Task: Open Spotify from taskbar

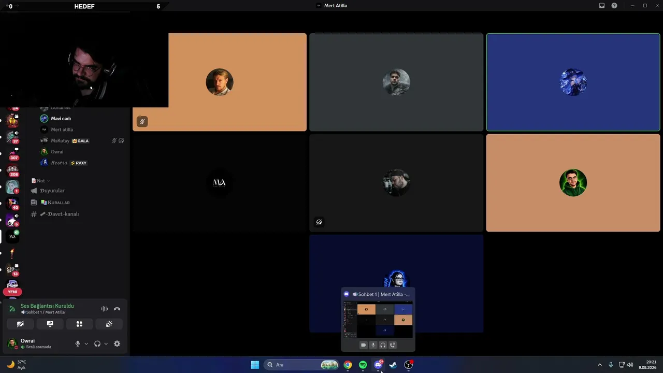Action: [363, 365]
